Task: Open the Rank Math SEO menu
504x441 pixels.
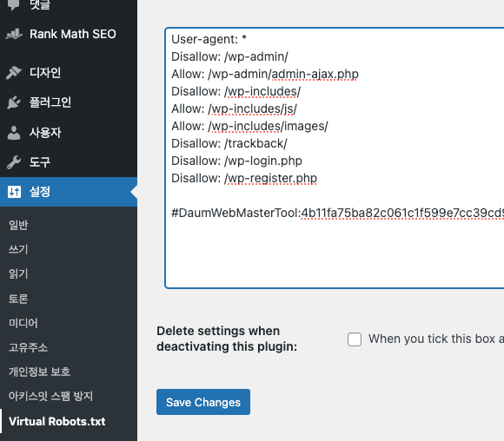Action: point(69,34)
